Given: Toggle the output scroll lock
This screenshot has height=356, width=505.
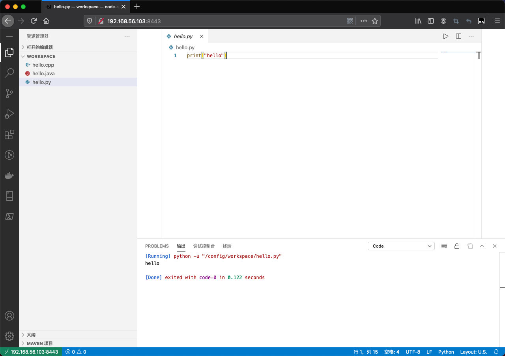Looking at the screenshot, I should (x=457, y=246).
